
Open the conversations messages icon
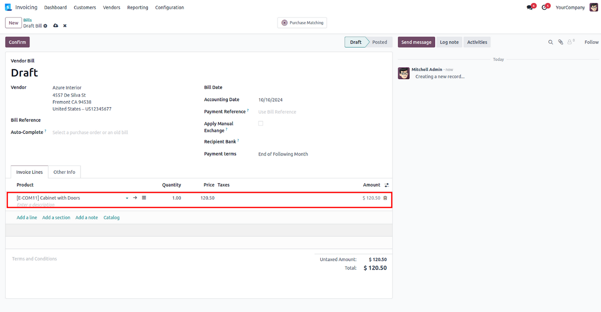tap(530, 8)
